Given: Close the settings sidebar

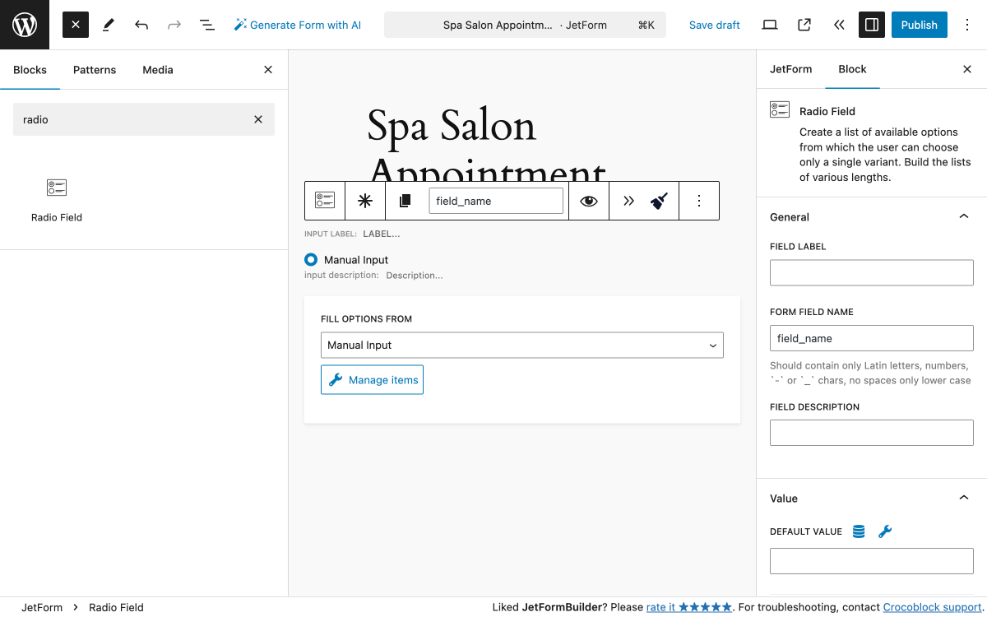Looking at the screenshot, I should click(967, 69).
